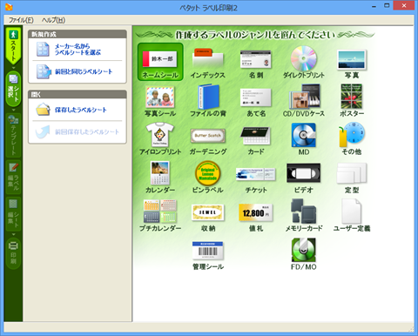
Task: Click メーカー名からラベルシートを選ぶ link
Action: coord(78,50)
